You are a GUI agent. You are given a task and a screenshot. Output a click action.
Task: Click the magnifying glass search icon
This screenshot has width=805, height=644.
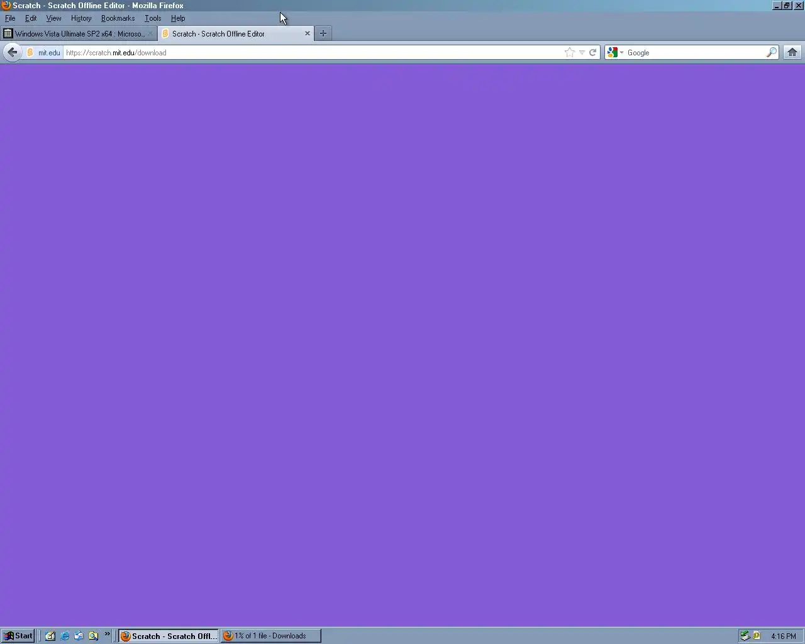tap(771, 52)
